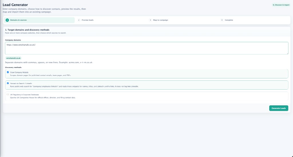Image resolution: width=293 pixels, height=157 pixels.
Task: Click the Lead Generator heading
Action: point(15,5)
